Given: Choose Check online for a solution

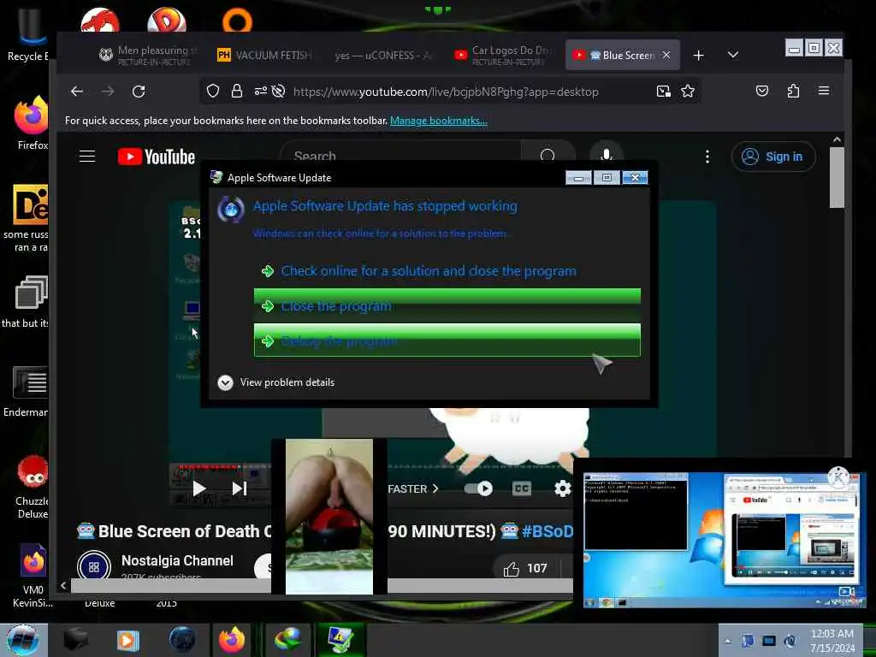Looking at the screenshot, I should pos(447,271).
